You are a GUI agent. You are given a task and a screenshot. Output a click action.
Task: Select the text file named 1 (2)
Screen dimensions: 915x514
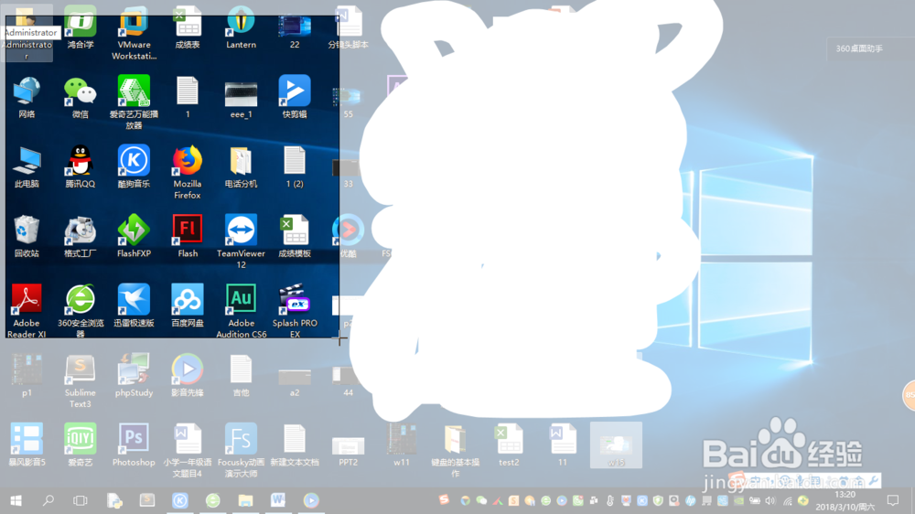(x=295, y=166)
